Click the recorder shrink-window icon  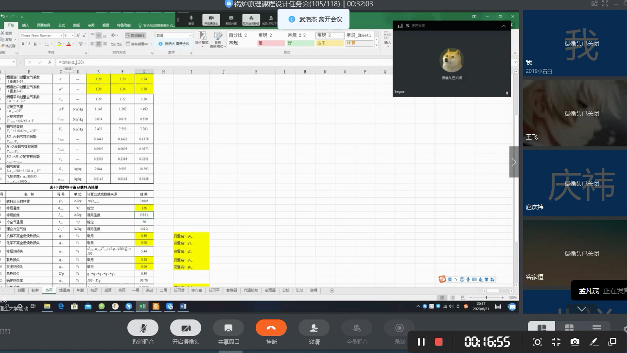click(556, 342)
